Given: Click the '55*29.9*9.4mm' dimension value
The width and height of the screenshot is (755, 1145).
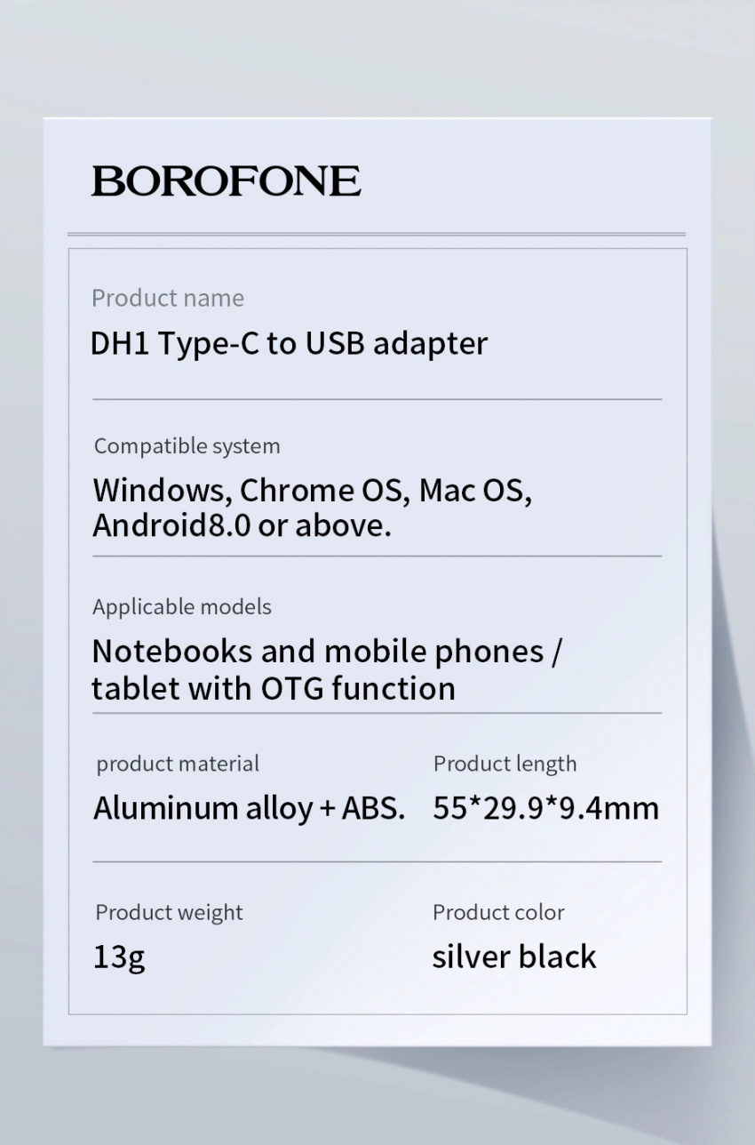Looking at the screenshot, I should tap(546, 808).
